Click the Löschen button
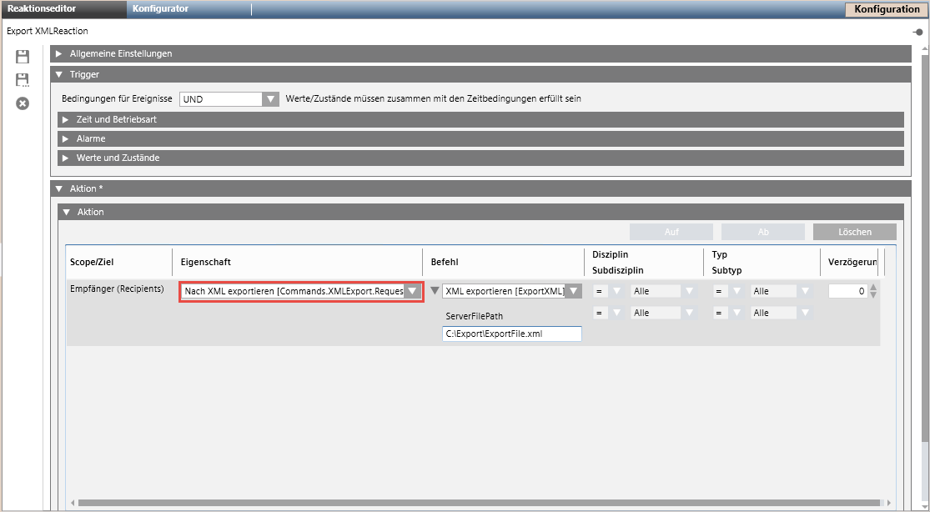930x512 pixels. coord(854,232)
